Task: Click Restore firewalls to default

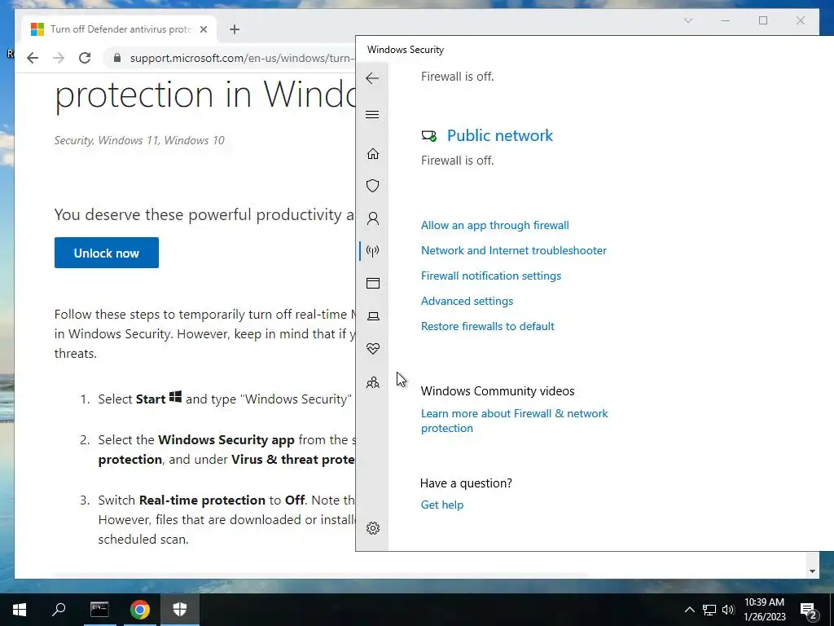Action: 488,326
